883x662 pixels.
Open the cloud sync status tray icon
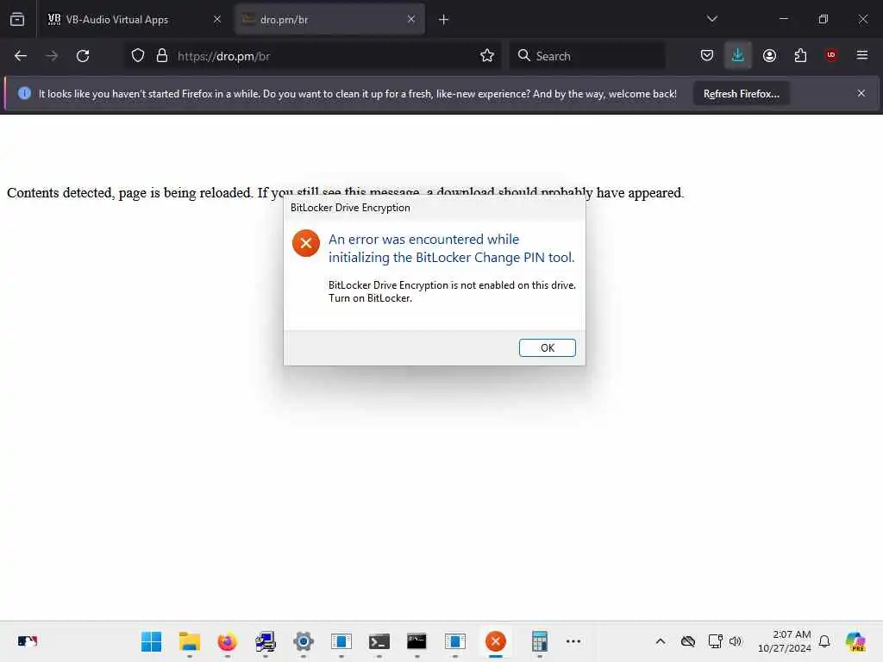tap(688, 641)
